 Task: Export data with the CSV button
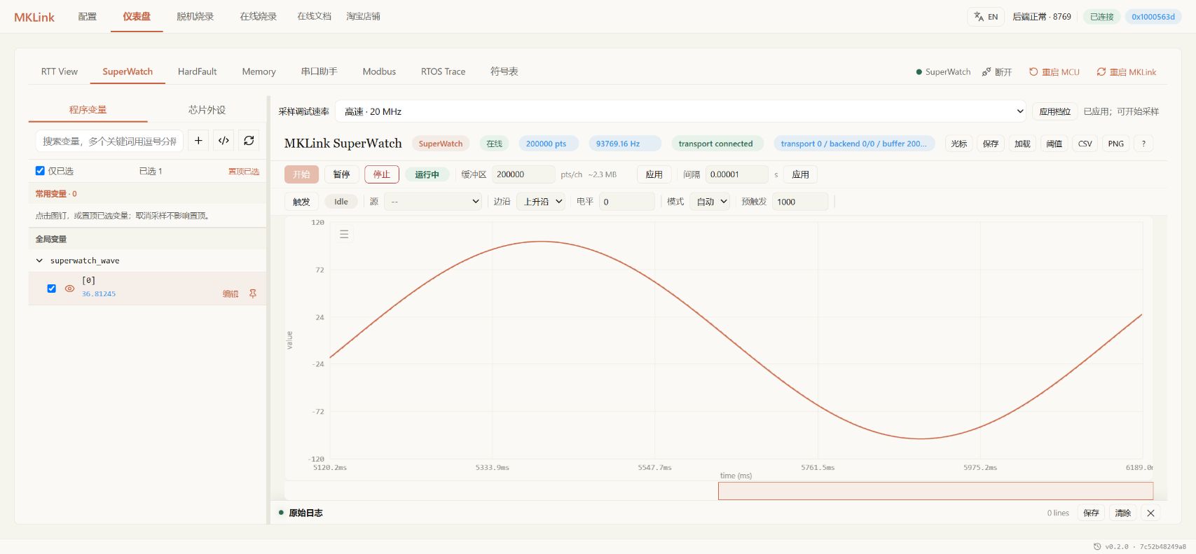click(x=1085, y=144)
